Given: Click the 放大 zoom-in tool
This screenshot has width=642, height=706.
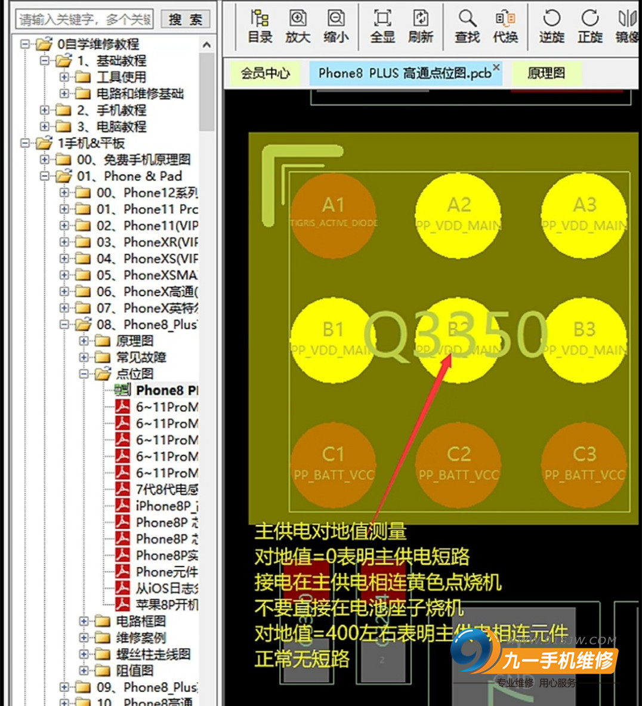Looking at the screenshot, I should pyautogui.click(x=298, y=27).
